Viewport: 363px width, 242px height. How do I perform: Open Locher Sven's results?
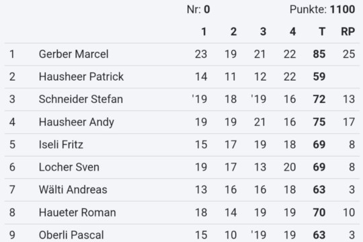click(182, 167)
